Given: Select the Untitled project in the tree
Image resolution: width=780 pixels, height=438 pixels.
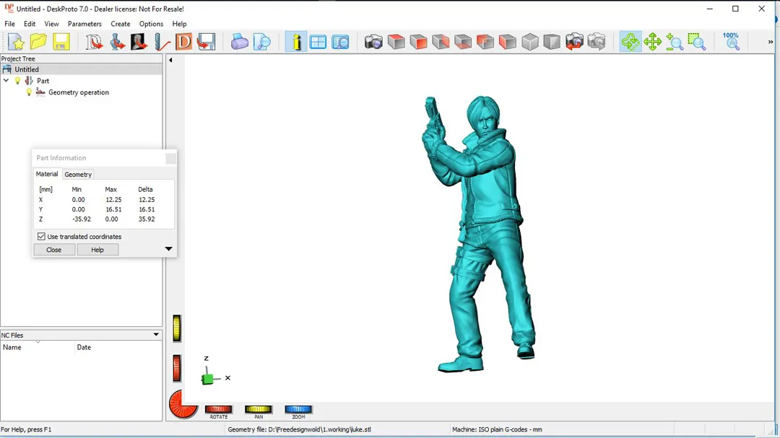Looking at the screenshot, I should [x=27, y=69].
